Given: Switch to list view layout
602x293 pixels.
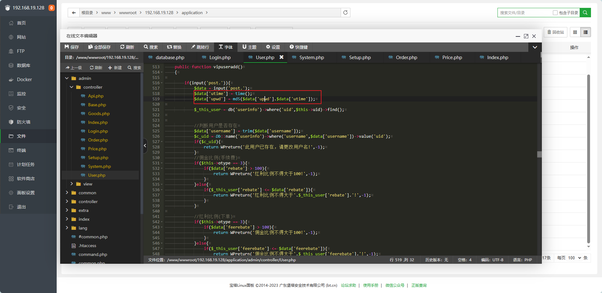Looking at the screenshot, I should [x=586, y=32].
